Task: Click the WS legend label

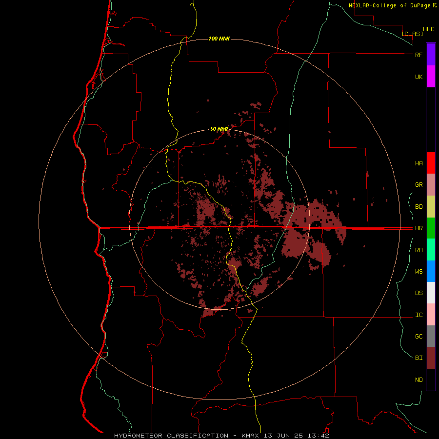Action: click(x=419, y=272)
